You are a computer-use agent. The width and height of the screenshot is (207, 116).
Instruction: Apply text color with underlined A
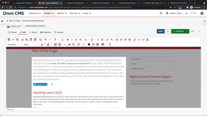tap(42, 44)
